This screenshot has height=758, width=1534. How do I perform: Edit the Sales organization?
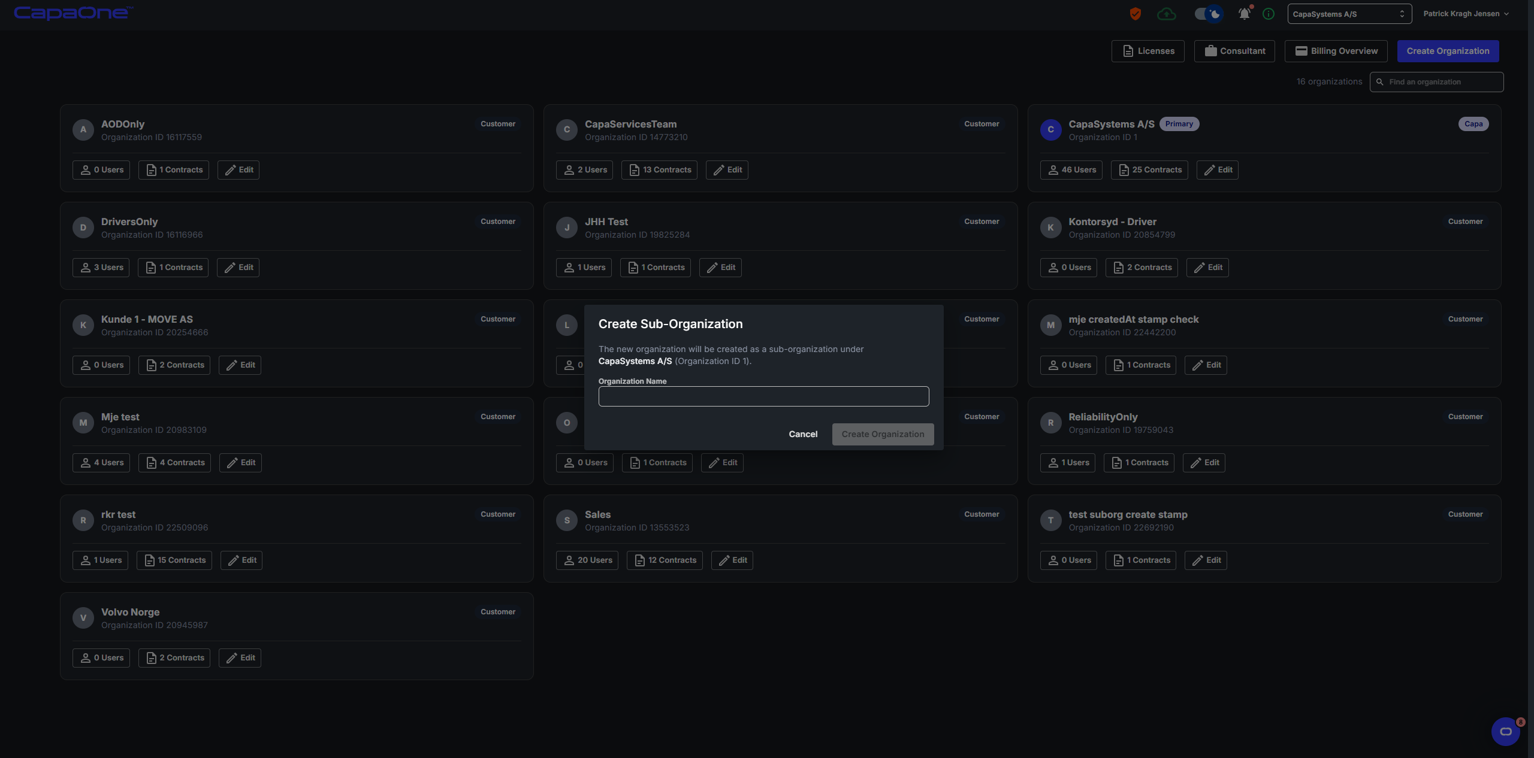coord(732,560)
